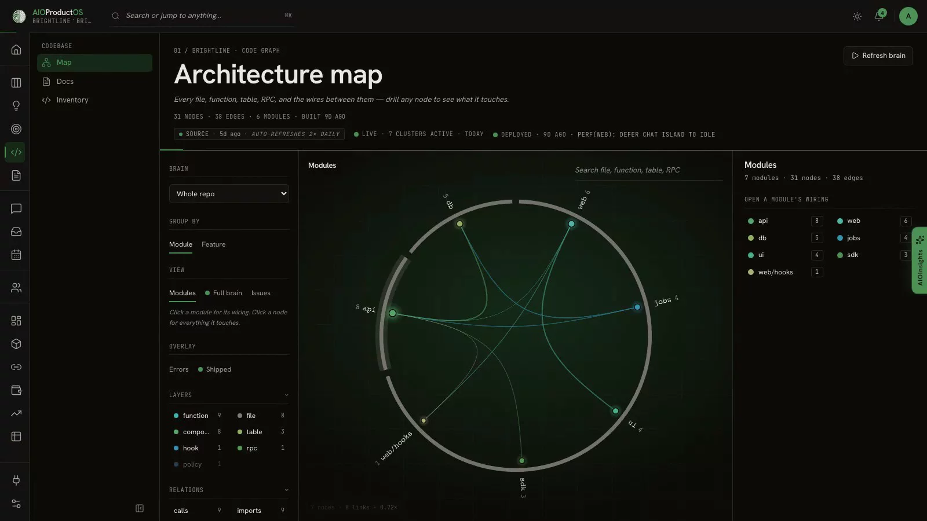Open the target goals icon
The width and height of the screenshot is (927, 521).
[16, 129]
